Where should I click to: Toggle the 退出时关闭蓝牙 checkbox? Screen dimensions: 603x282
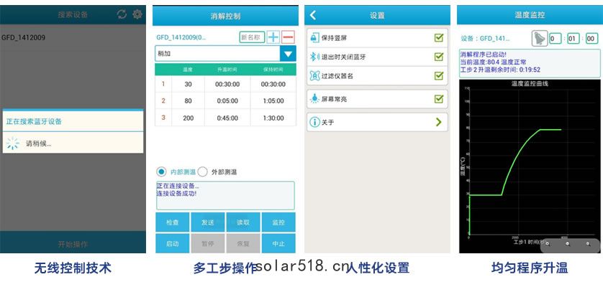click(439, 57)
